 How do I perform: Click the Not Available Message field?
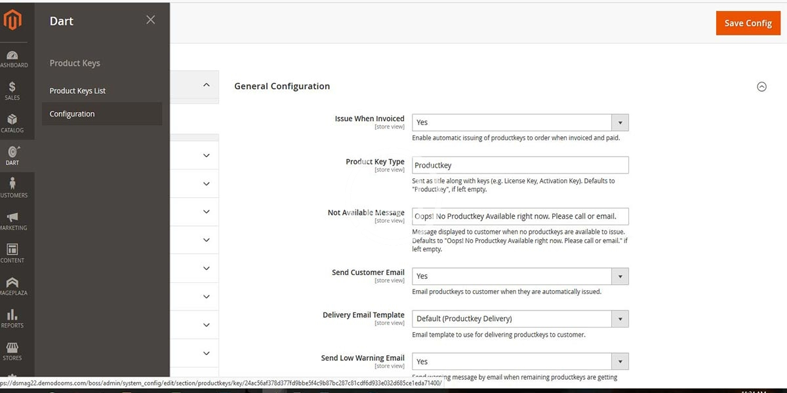520,217
